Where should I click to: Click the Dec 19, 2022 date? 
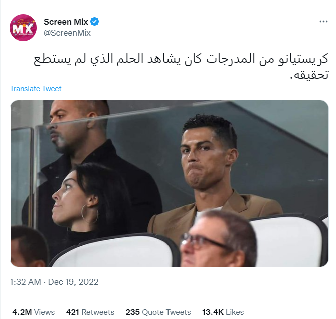73,282
